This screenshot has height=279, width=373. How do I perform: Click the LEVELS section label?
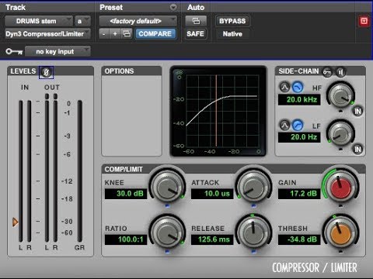point(23,71)
